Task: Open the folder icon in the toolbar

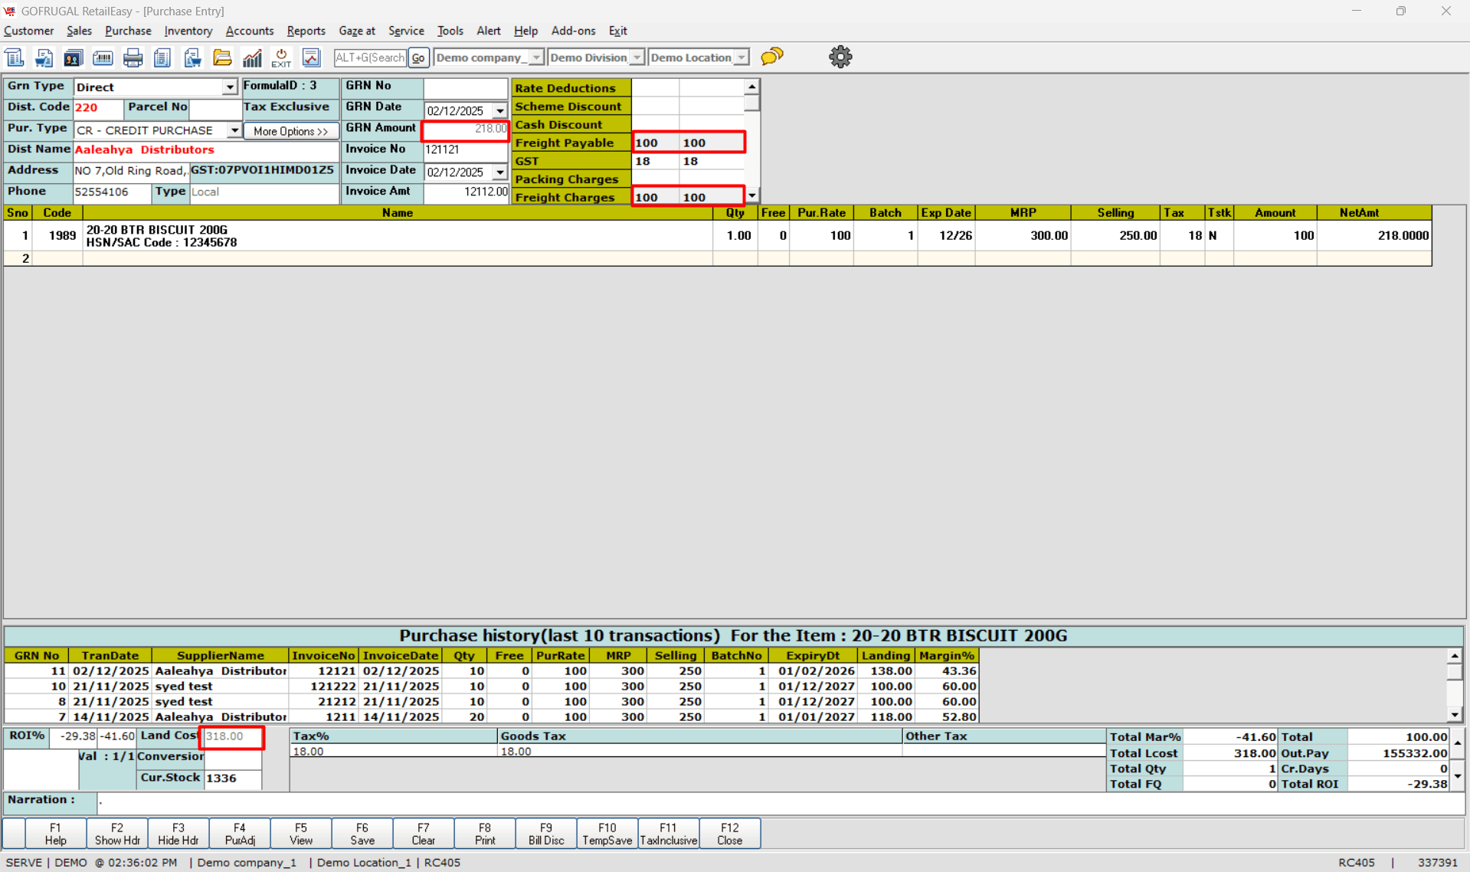Action: tap(222, 57)
